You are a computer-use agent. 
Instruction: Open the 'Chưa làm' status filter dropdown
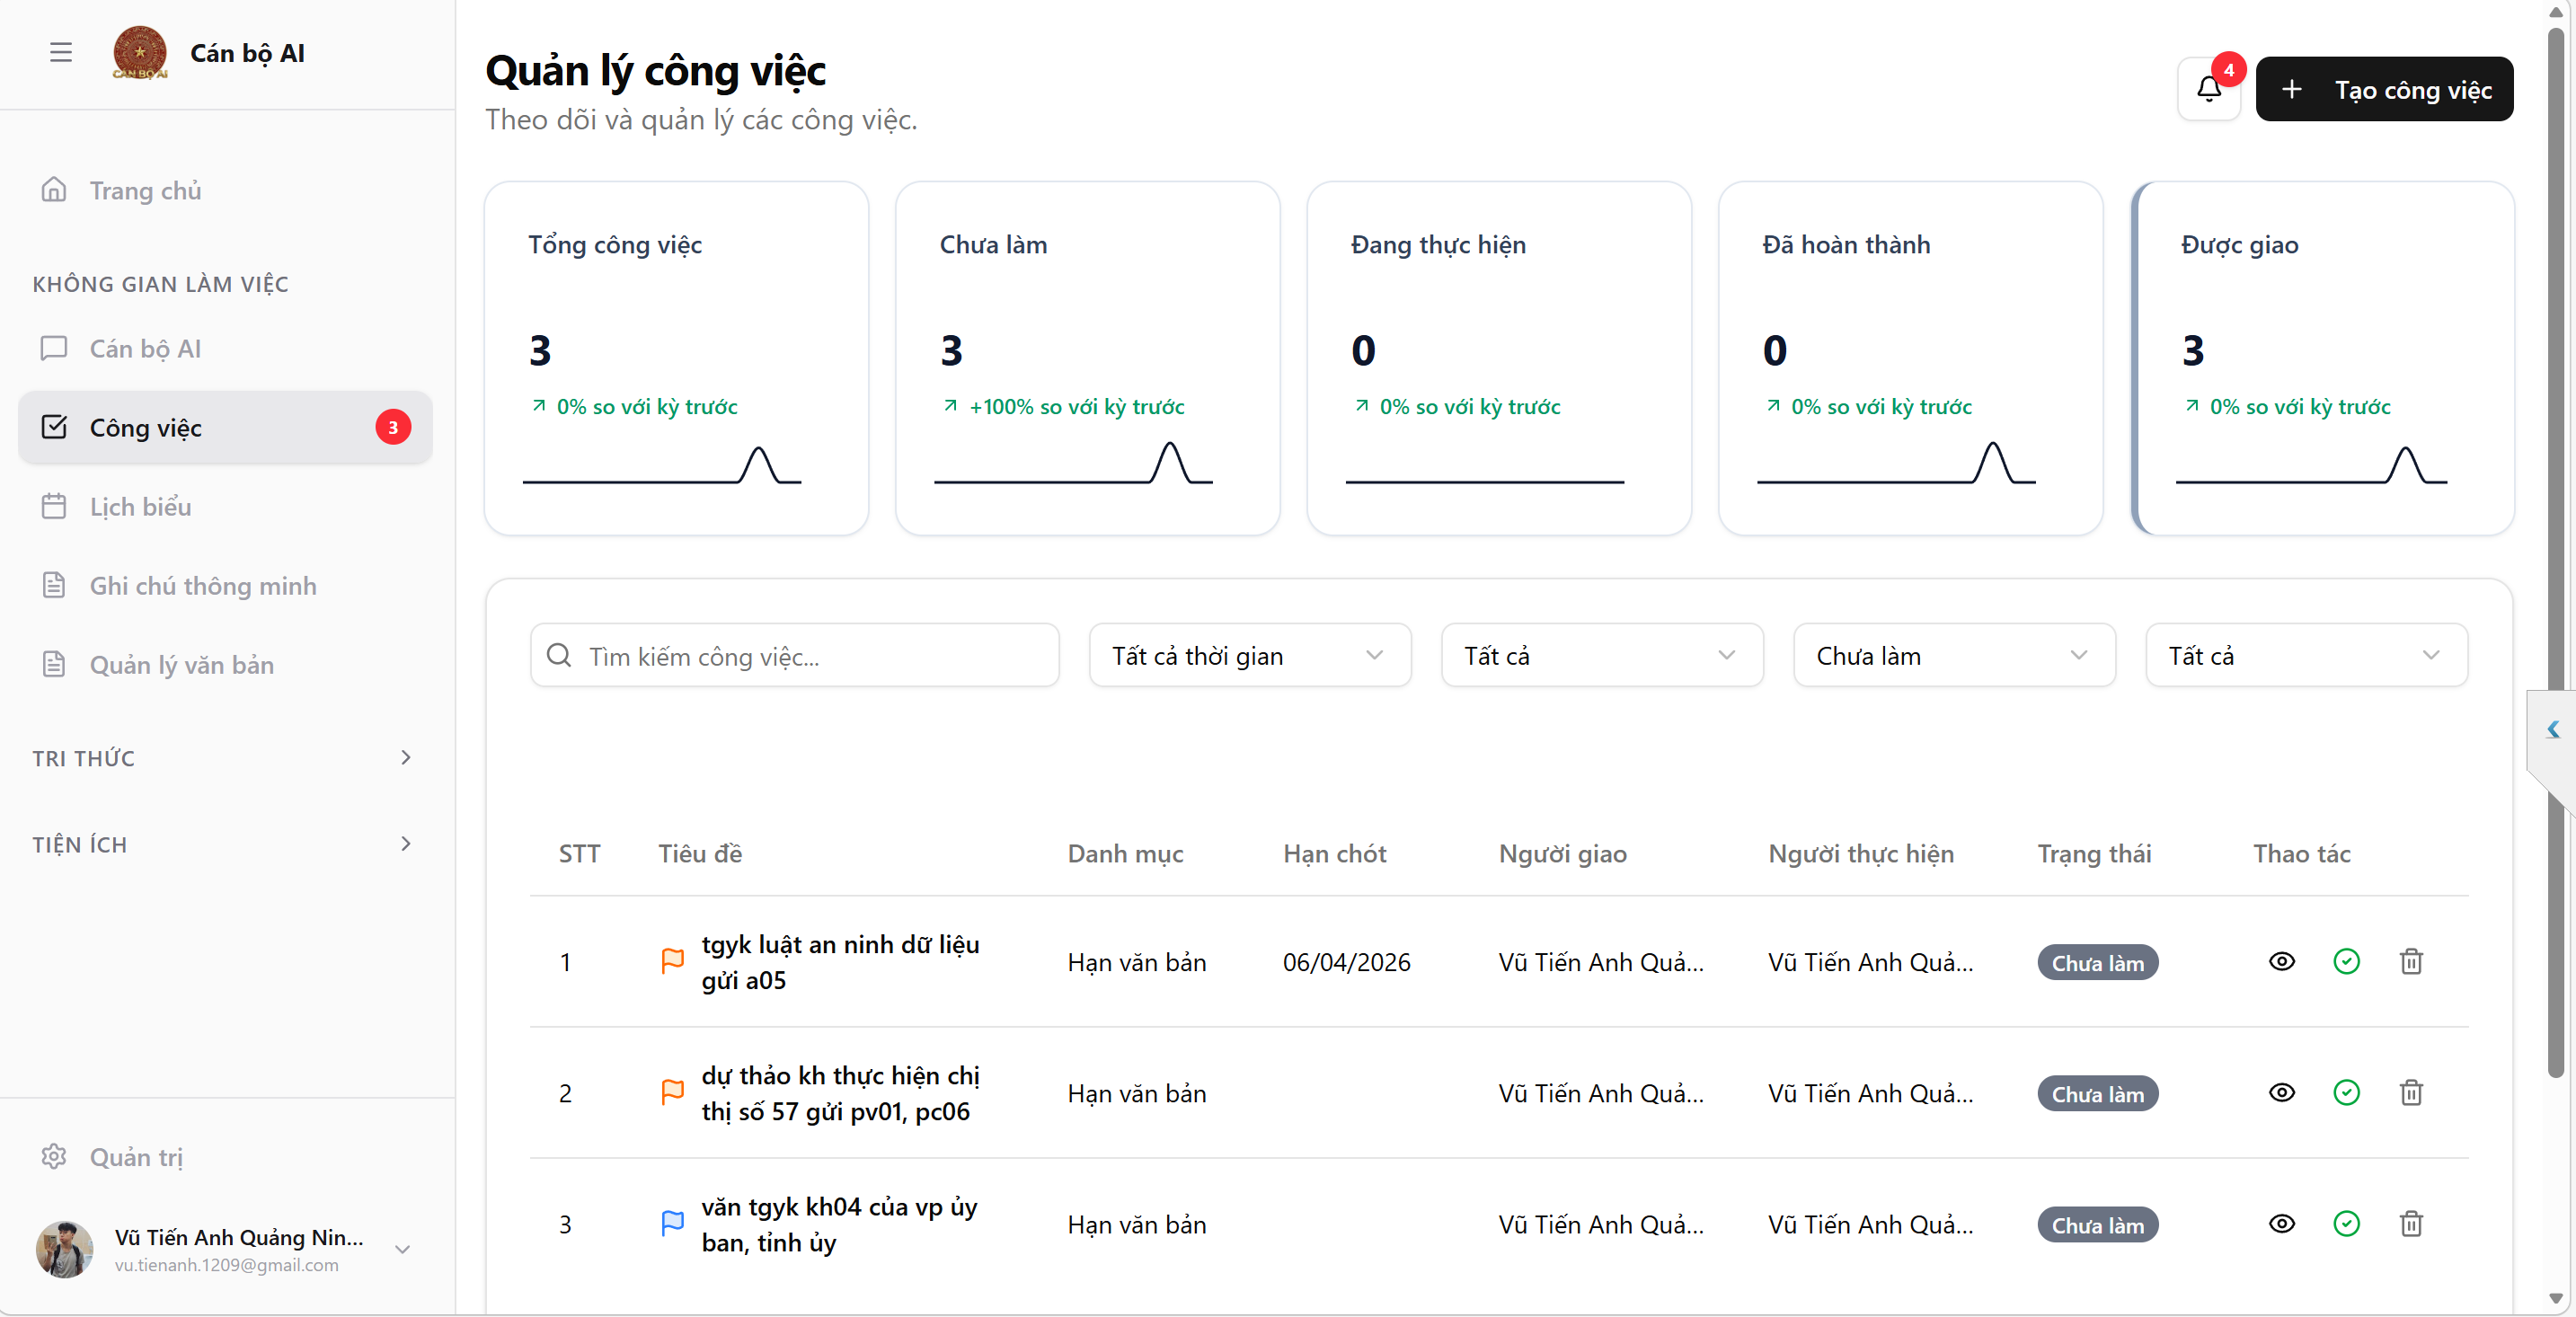[1954, 655]
